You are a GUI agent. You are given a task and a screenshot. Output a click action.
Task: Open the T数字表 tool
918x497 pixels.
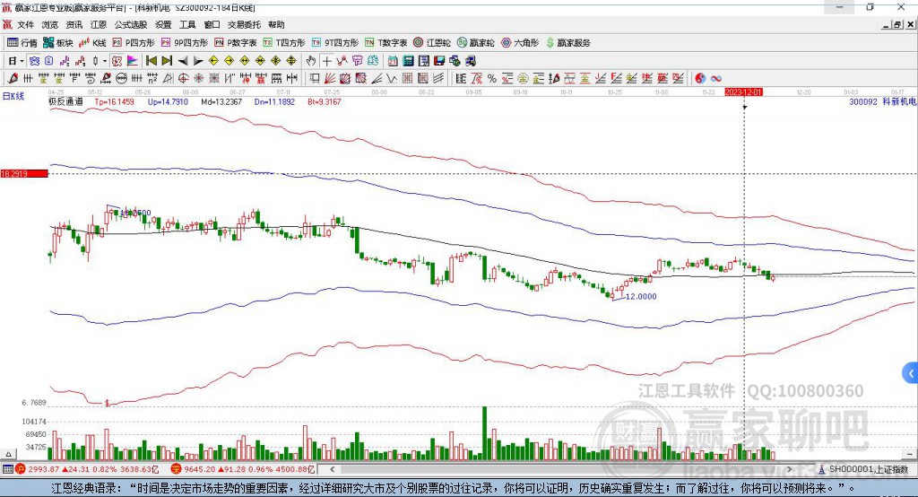pos(385,43)
